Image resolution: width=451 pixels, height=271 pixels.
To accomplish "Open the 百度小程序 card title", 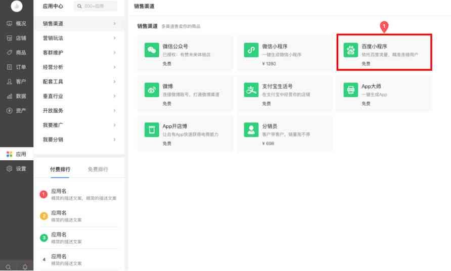I will tap(374, 47).
